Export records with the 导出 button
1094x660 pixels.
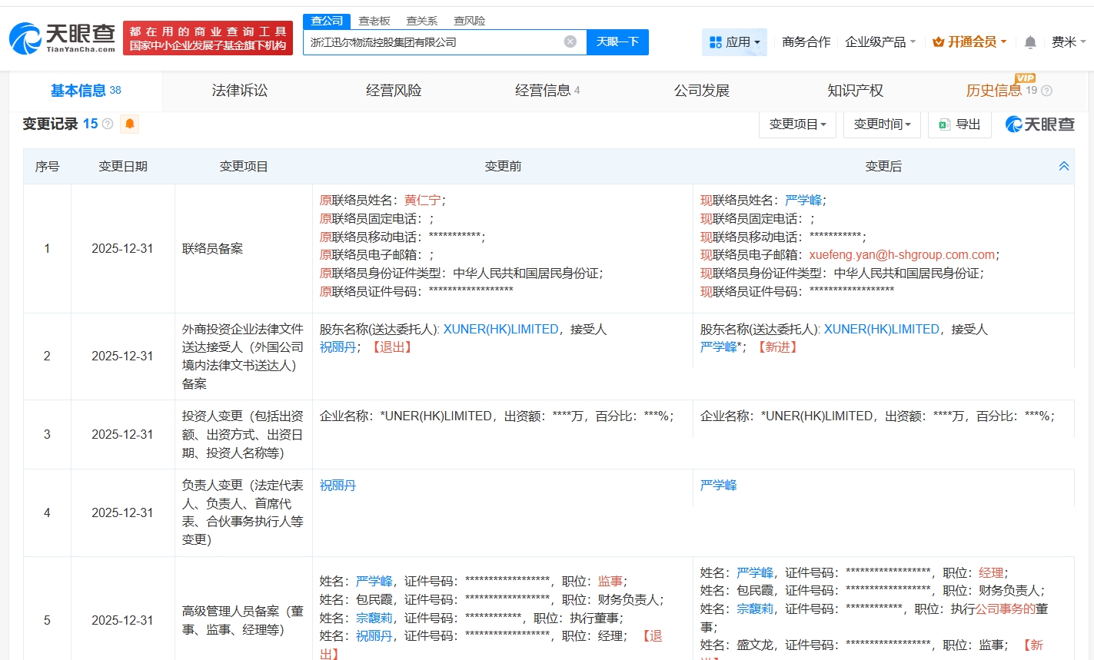tap(959, 124)
